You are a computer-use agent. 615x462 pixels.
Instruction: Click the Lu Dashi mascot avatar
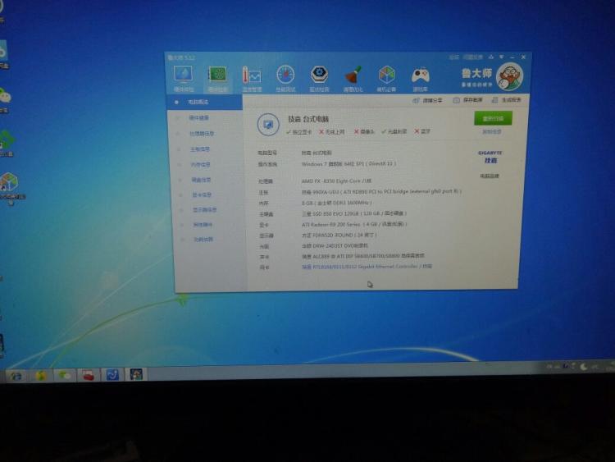[509, 78]
